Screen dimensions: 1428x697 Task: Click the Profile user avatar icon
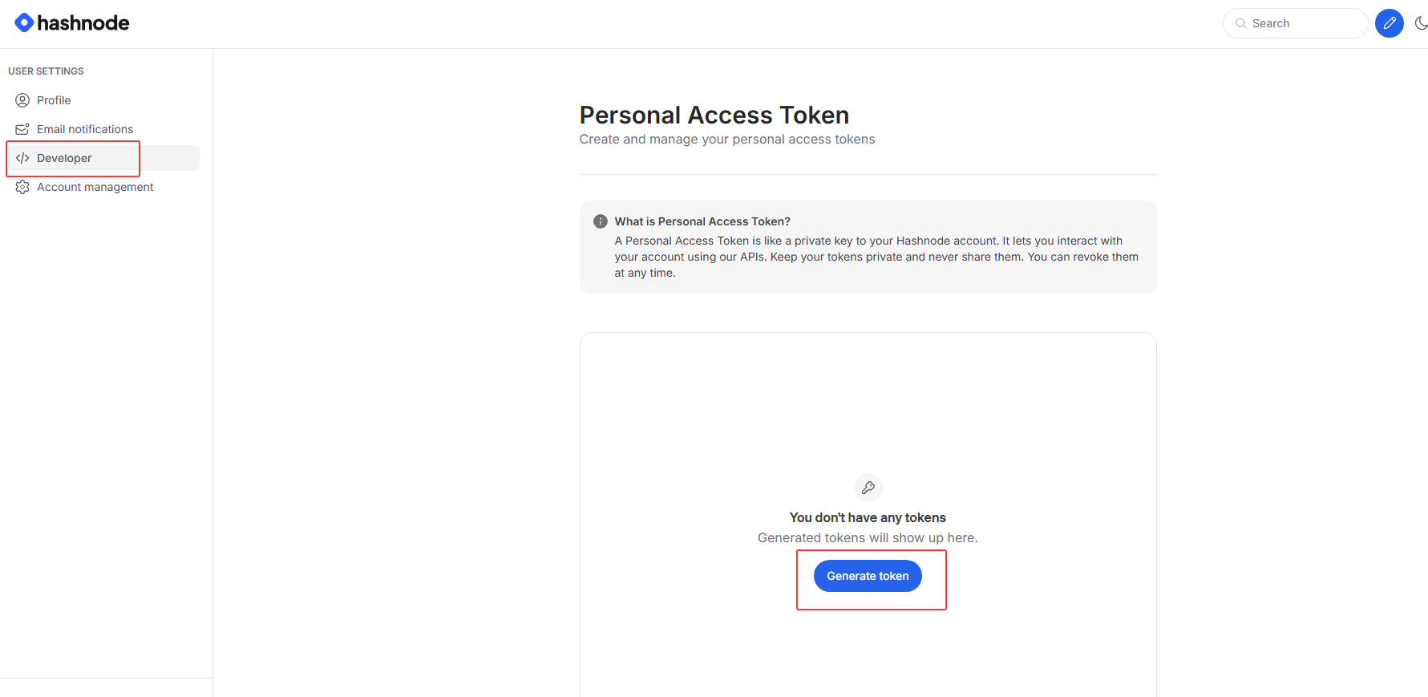click(22, 100)
